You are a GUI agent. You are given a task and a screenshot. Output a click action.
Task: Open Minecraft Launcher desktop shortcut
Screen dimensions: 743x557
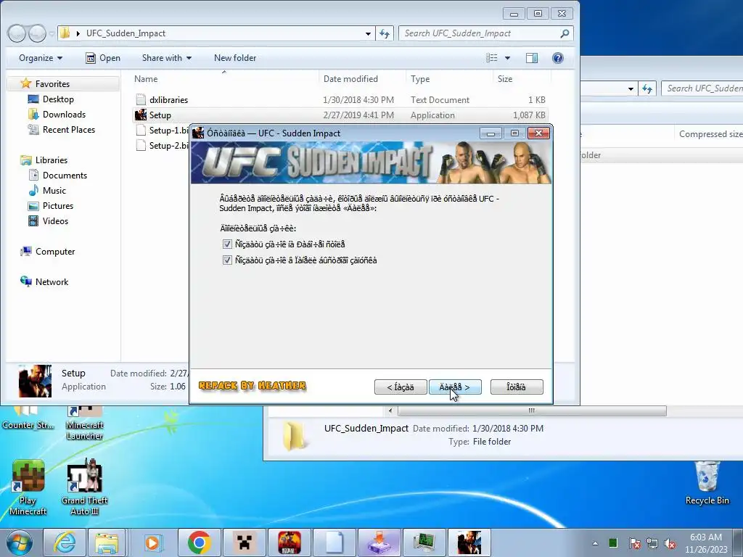pyautogui.click(x=84, y=424)
